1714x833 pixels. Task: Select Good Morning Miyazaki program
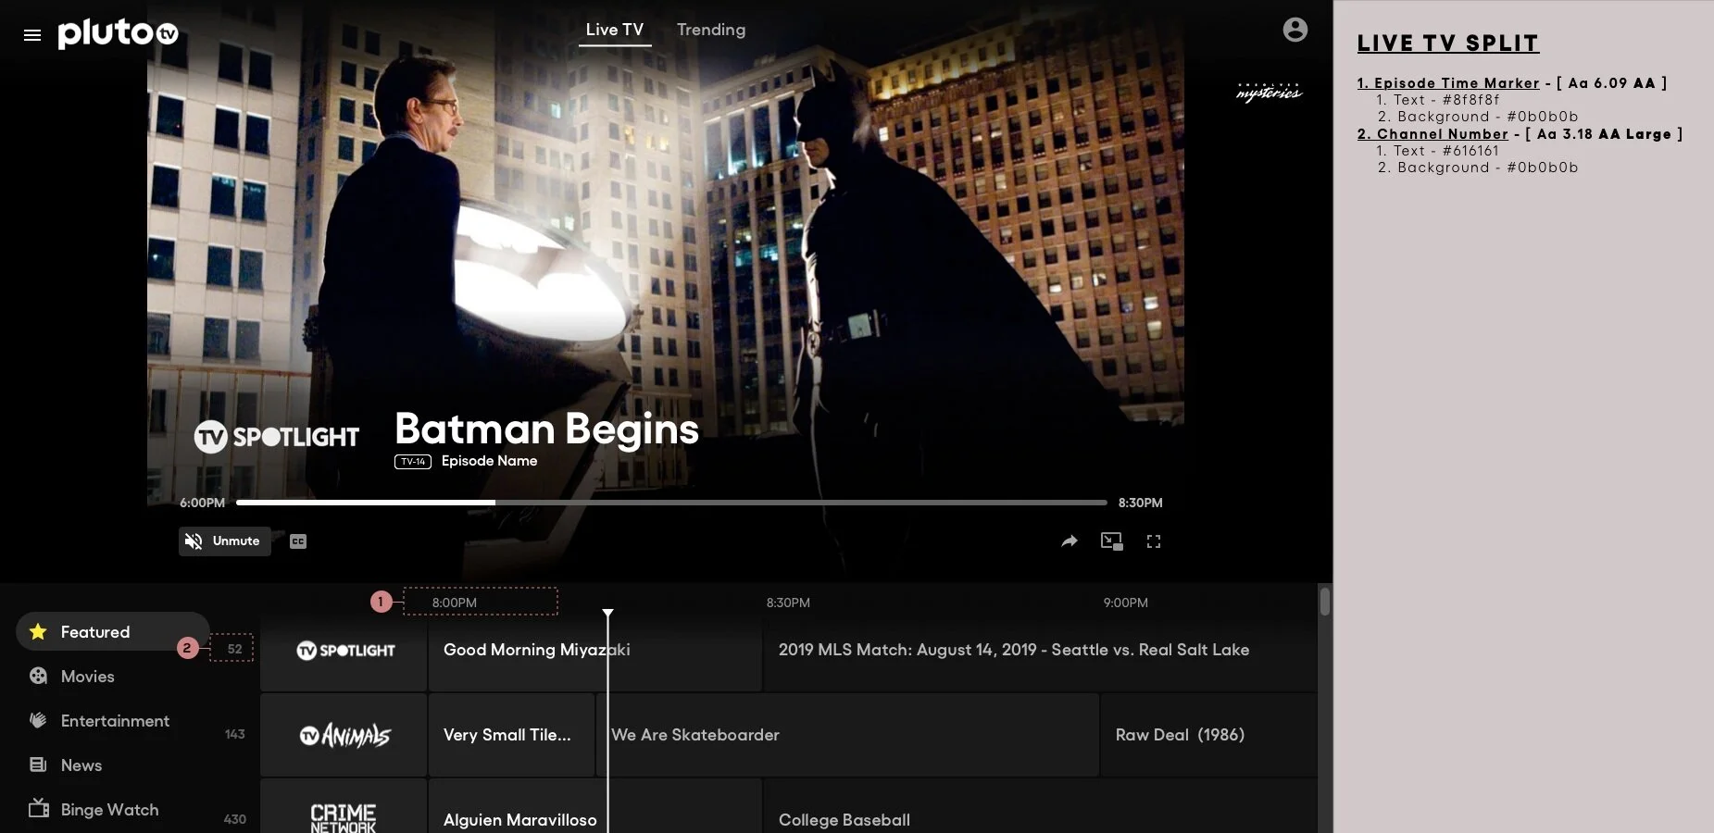594,651
